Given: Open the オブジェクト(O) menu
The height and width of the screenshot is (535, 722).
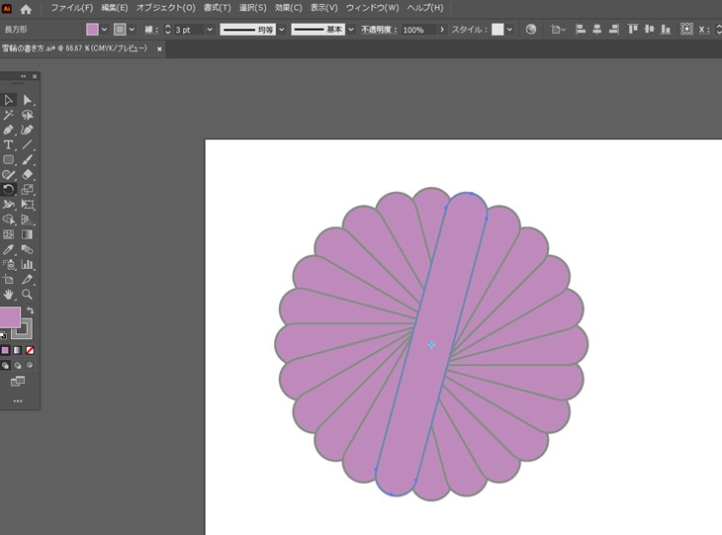Looking at the screenshot, I should (x=165, y=8).
